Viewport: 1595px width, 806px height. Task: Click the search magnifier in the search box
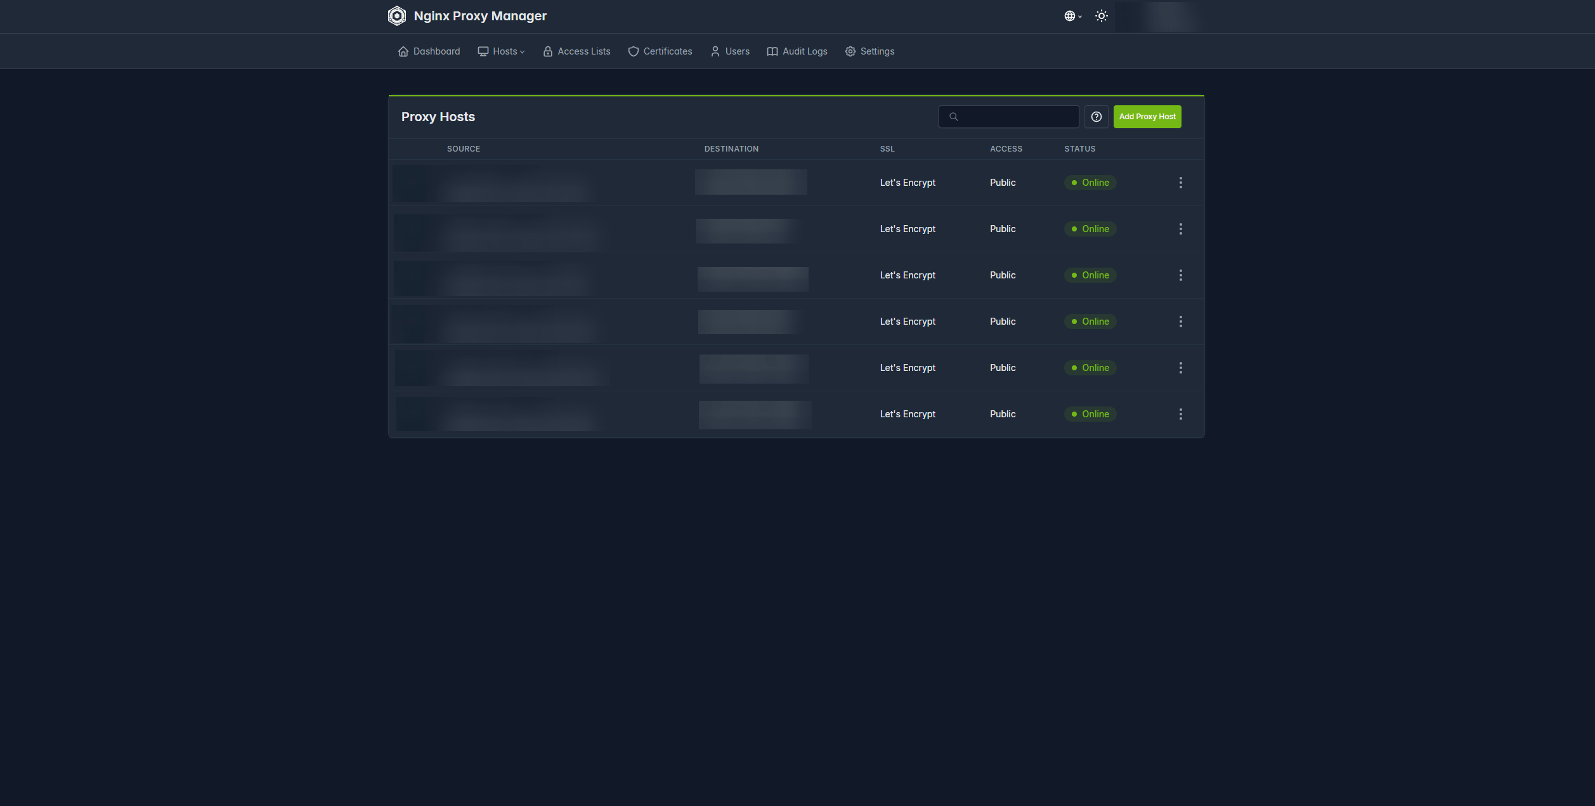coord(954,116)
